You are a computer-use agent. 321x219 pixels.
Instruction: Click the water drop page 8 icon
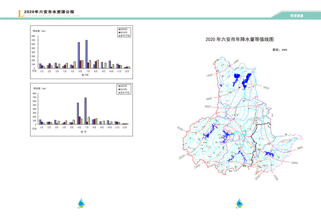(240, 202)
